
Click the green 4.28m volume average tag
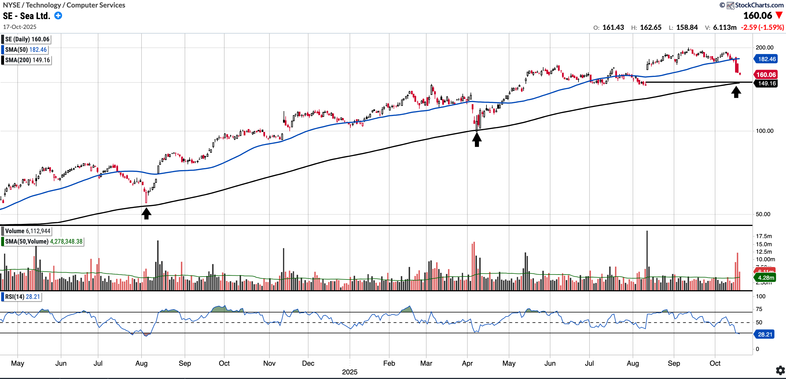[765, 278]
